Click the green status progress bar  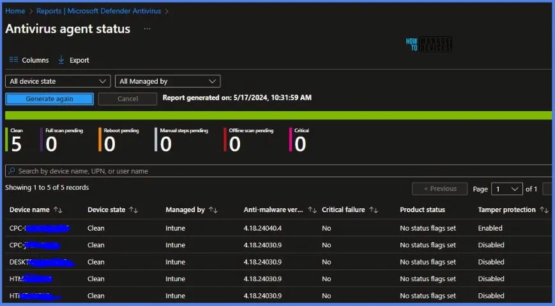click(x=278, y=116)
